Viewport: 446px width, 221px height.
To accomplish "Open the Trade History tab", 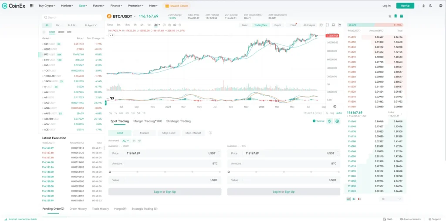I will pyautogui.click(x=101, y=209).
